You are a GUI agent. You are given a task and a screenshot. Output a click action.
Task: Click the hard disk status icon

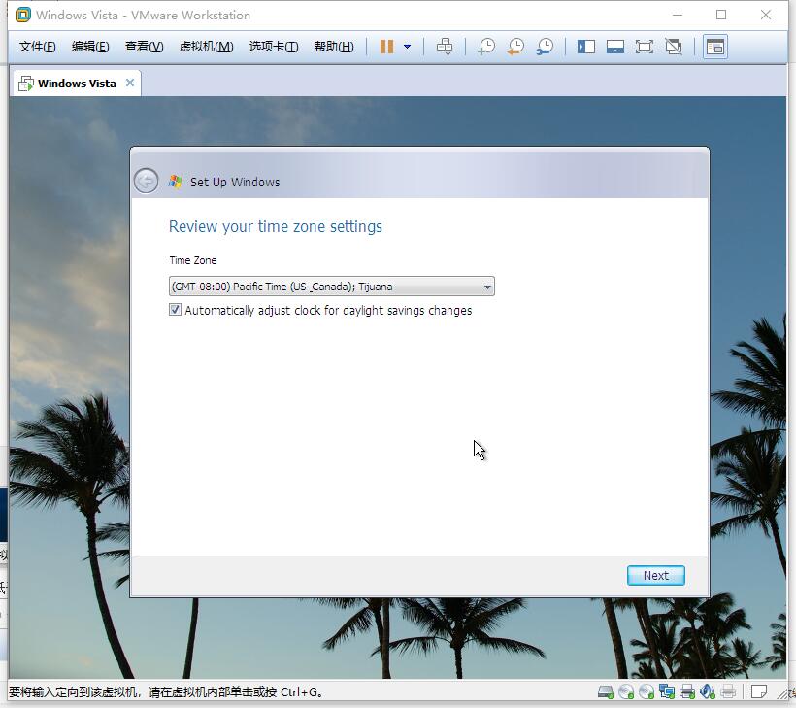[x=606, y=691]
